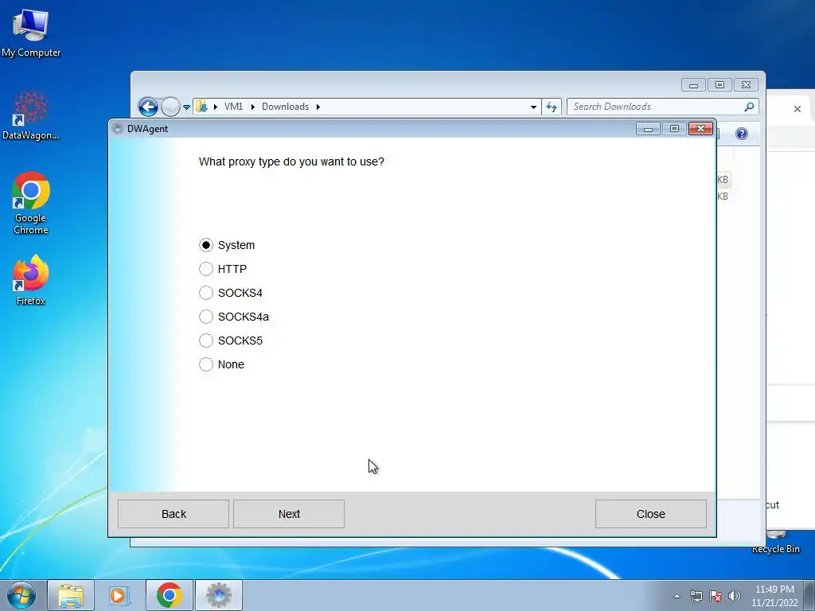Proceed with the Next button
The image size is (815, 611).
click(x=289, y=514)
